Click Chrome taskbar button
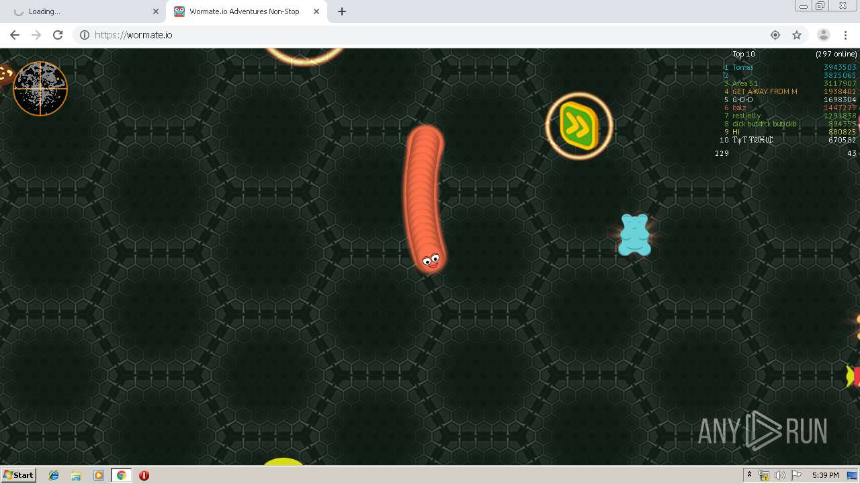Viewport: 860px width, 484px height. point(121,475)
